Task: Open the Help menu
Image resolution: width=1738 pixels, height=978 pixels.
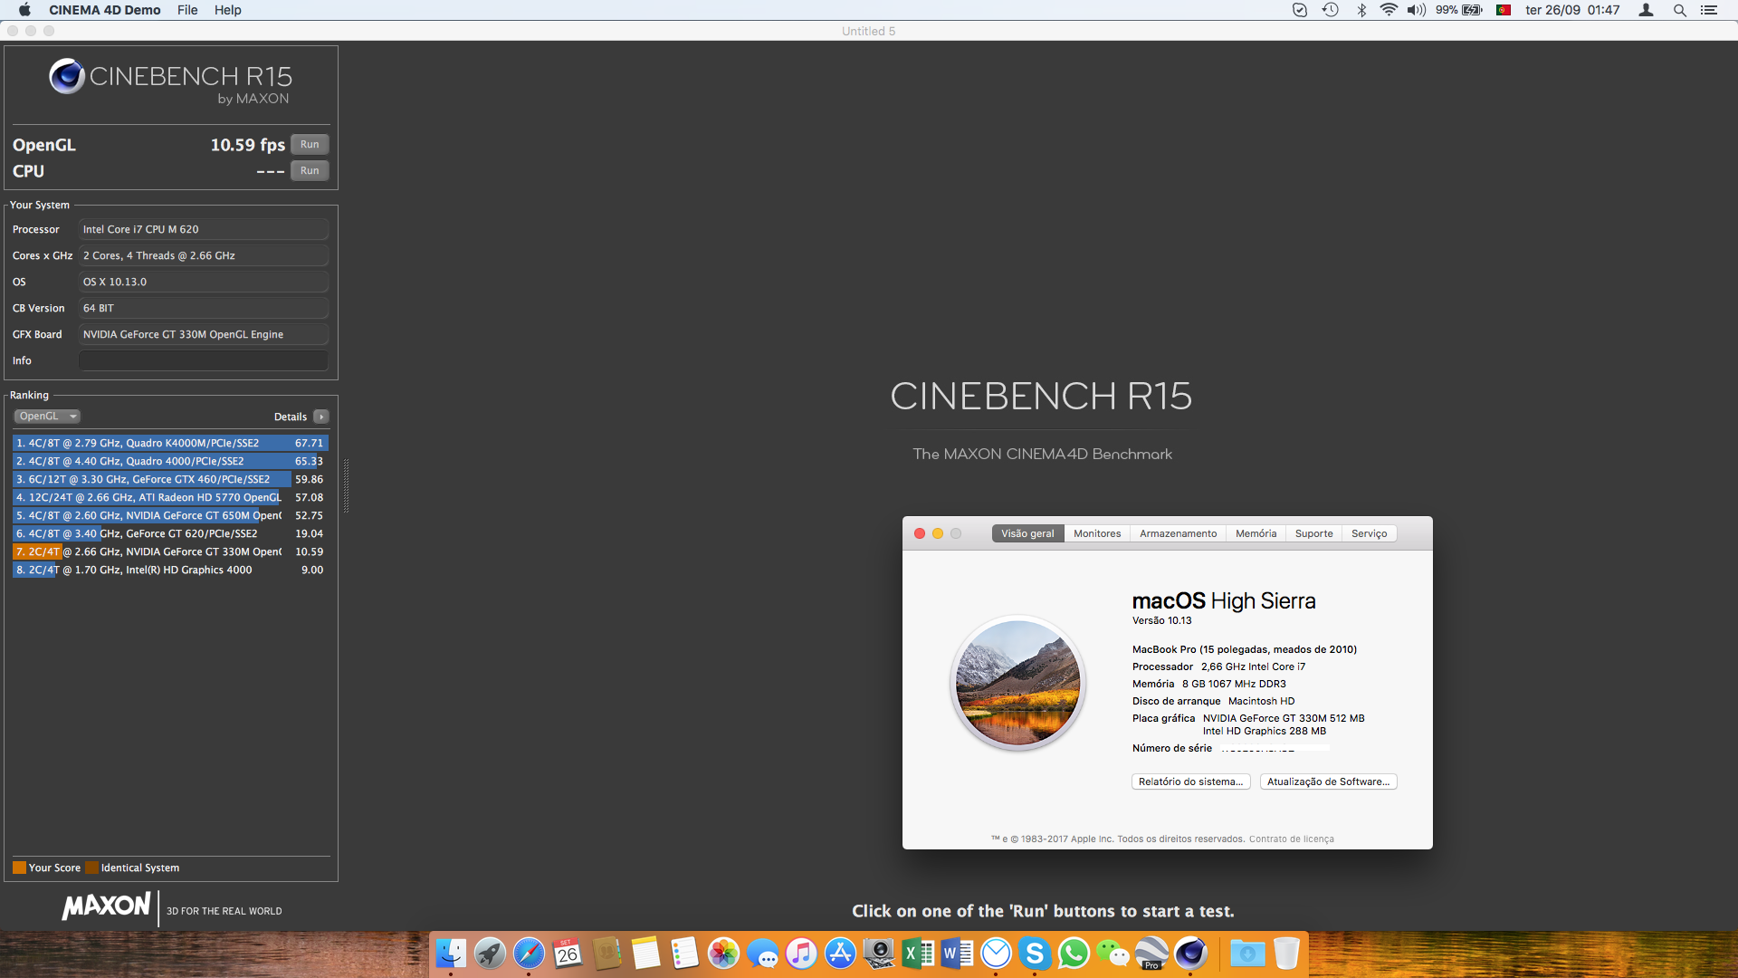Action: (x=228, y=10)
